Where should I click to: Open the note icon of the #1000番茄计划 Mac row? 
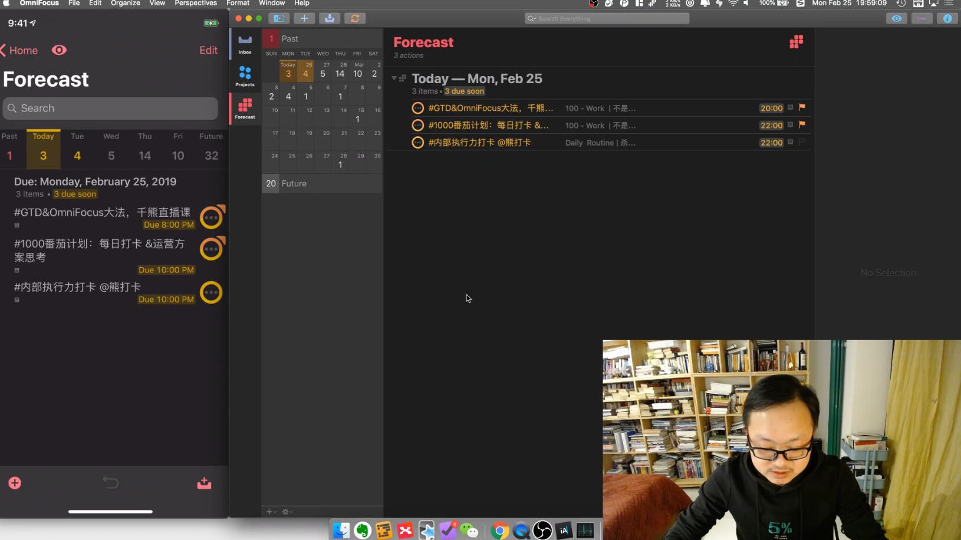click(790, 124)
